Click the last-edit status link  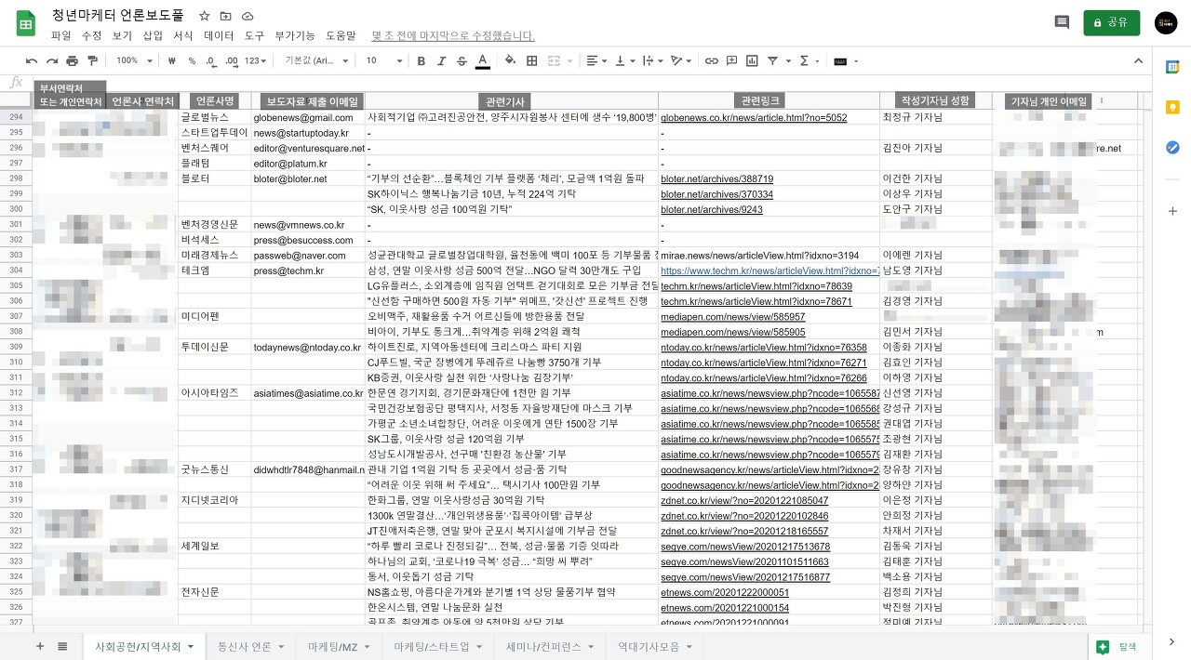click(453, 35)
